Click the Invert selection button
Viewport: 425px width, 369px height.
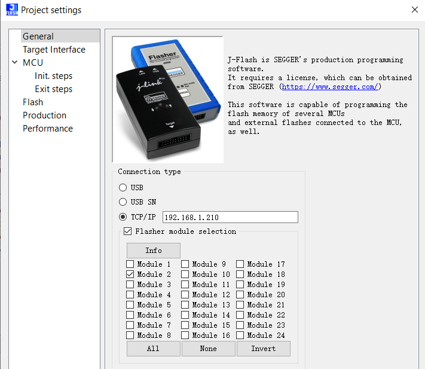(x=264, y=349)
